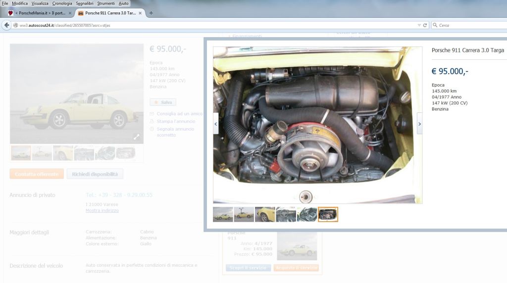
Task: Click the 'Annuncio di privato' heading
Action: click(32, 195)
